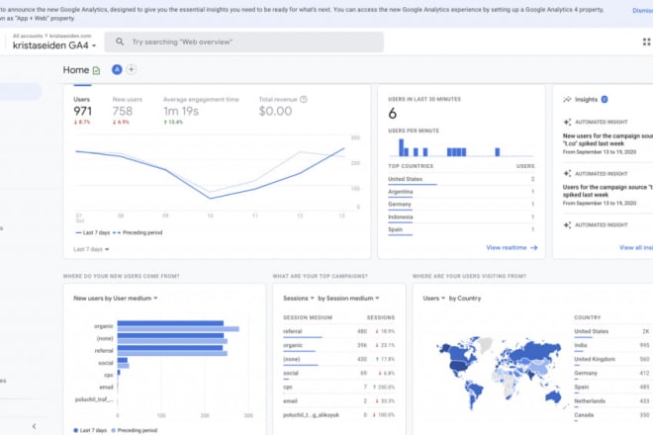Select the New users metric tab
Image resolution: width=653 pixels, height=435 pixels.
127,111
